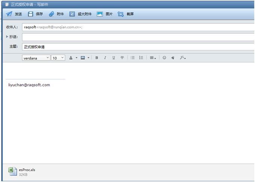Click the 主题 subject label
This screenshot has width=255, height=182.
[x=14, y=47]
